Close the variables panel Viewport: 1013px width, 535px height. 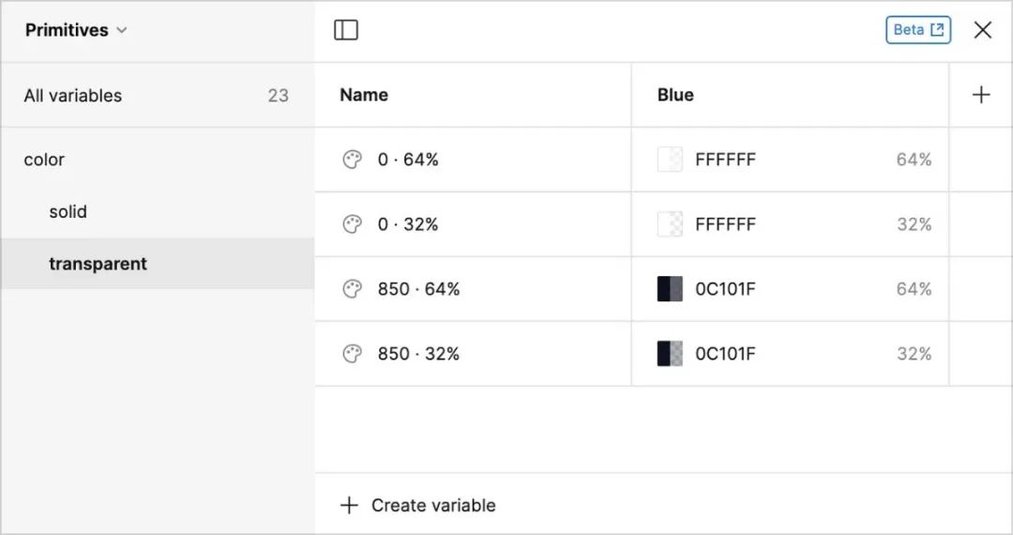coord(983,30)
